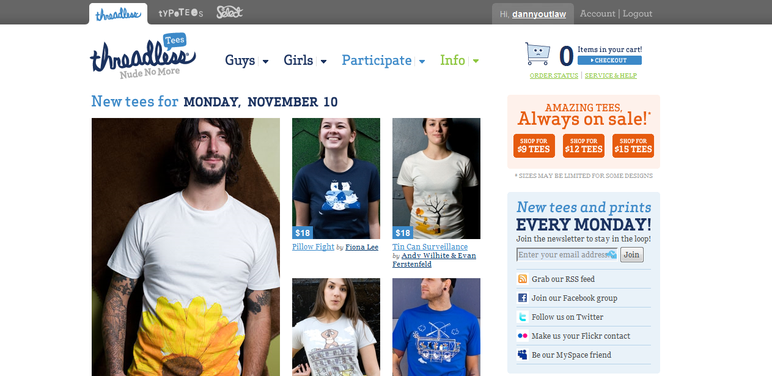Click the sad shopping cart icon

coord(537,54)
